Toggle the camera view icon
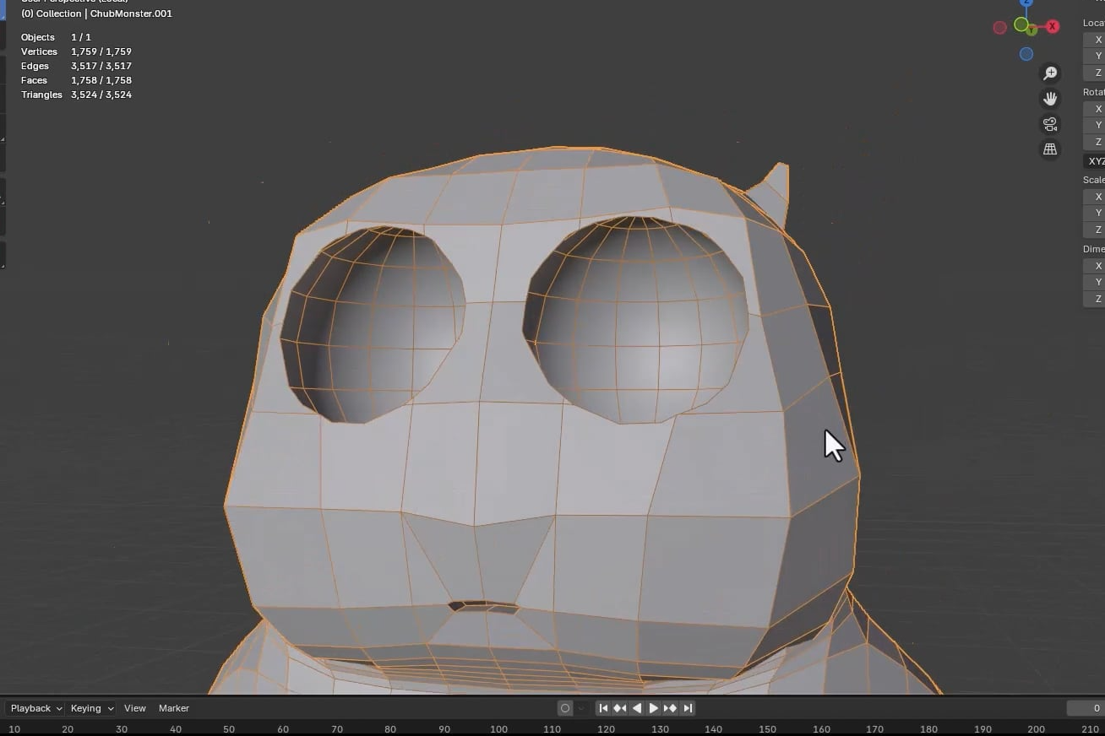 coord(1050,124)
